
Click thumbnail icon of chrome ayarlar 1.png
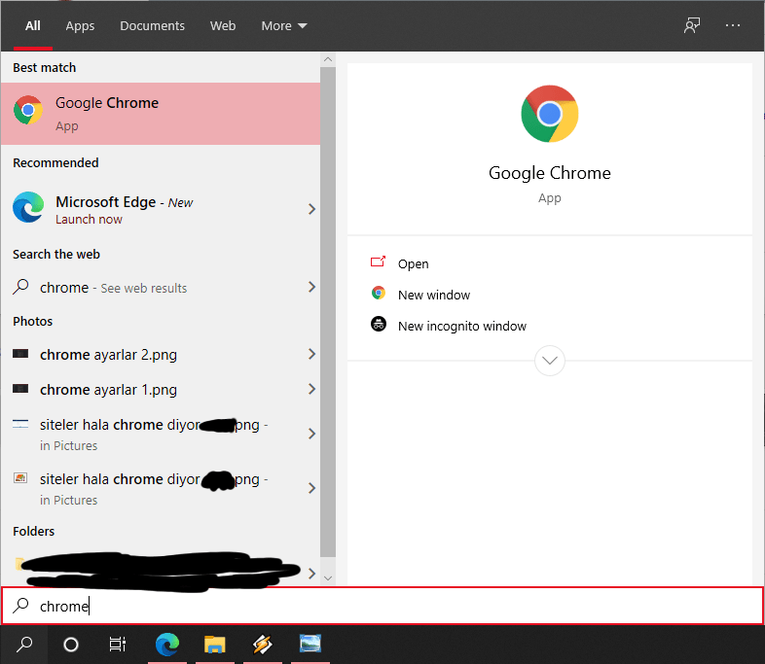tap(20, 389)
